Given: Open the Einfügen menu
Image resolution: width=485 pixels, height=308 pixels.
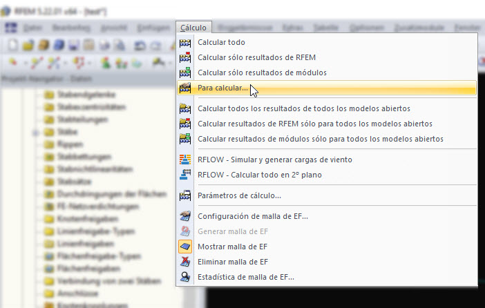Looking at the screenshot, I should (153, 28).
